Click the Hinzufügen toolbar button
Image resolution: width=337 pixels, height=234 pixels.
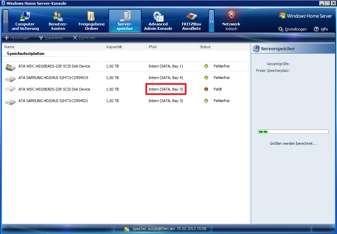click(x=17, y=38)
